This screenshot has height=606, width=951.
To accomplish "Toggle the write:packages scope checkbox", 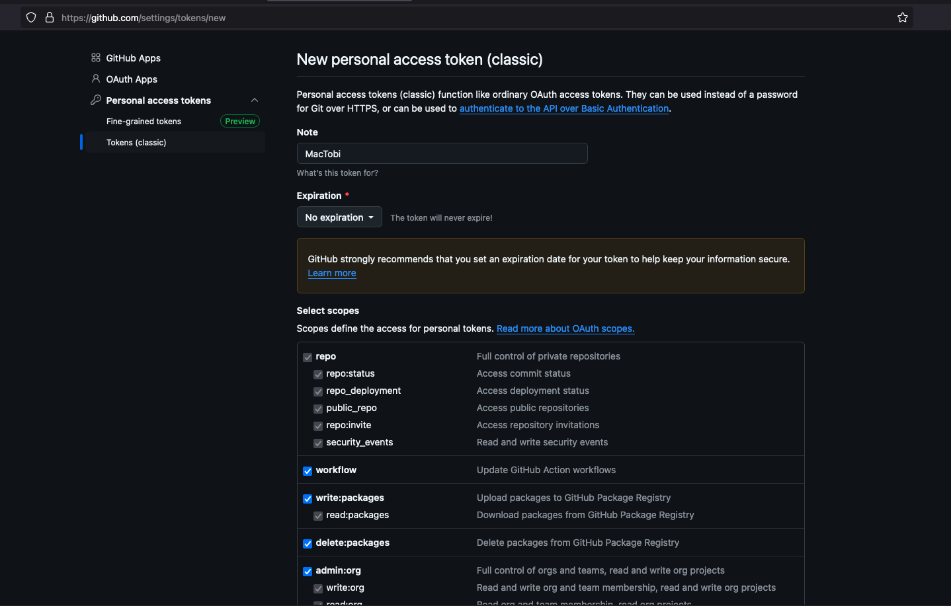I will 308,499.
